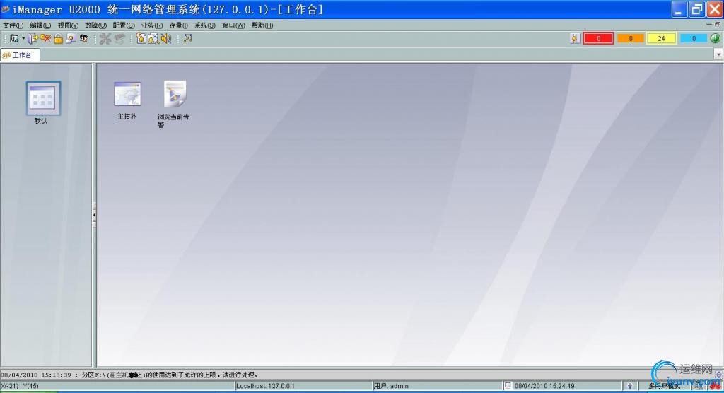Click the partition usage alarm message
This screenshot has height=393, width=724.
(x=129, y=375)
